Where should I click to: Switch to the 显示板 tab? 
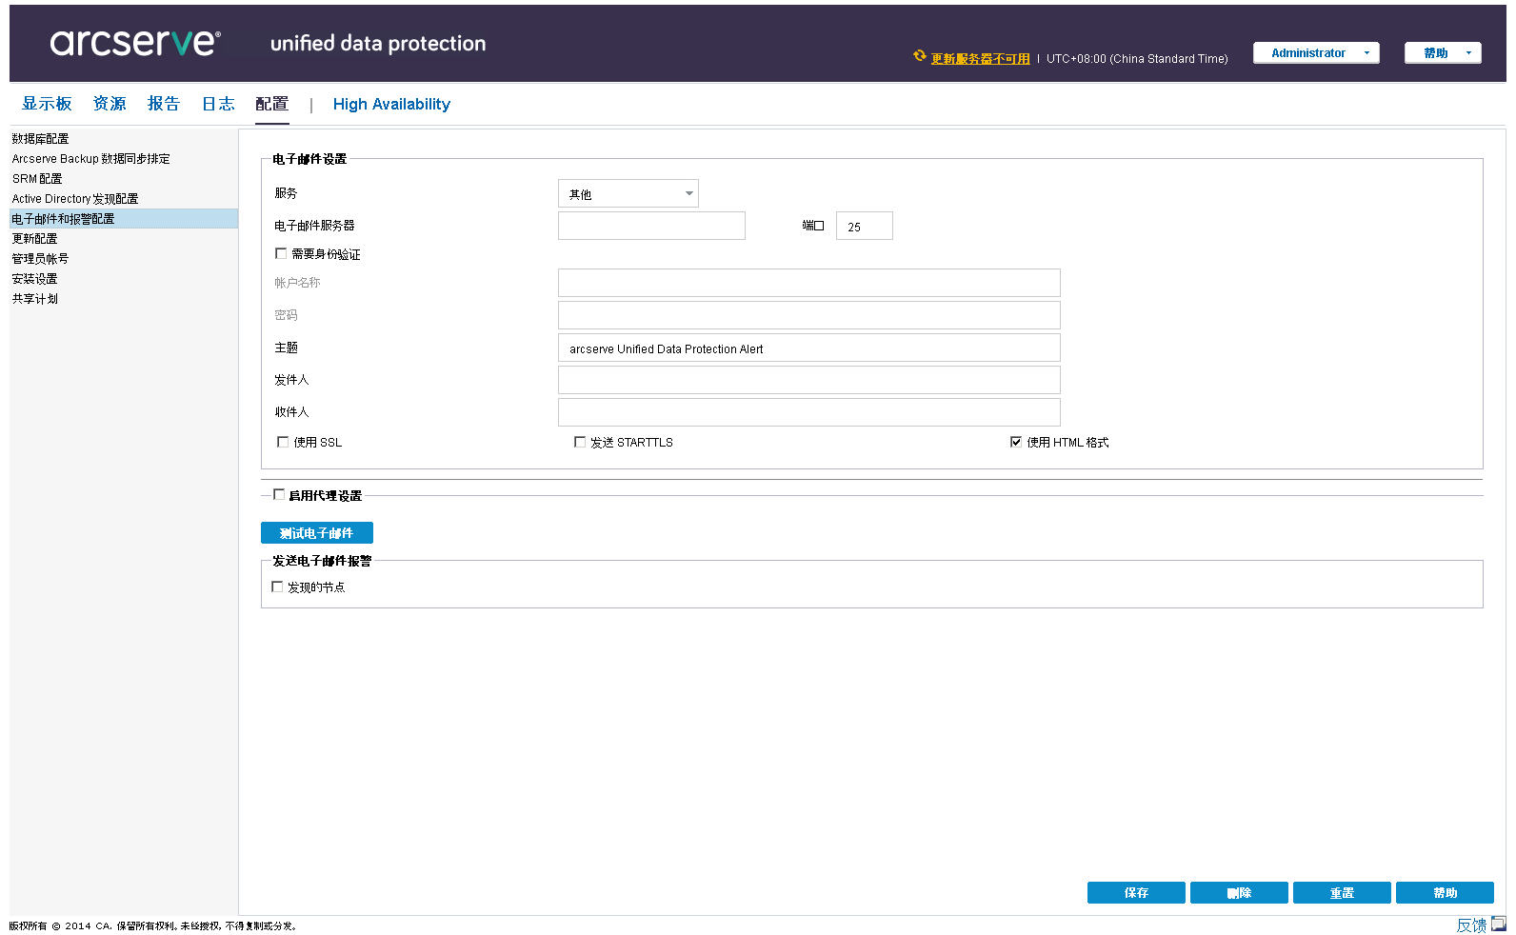click(47, 104)
